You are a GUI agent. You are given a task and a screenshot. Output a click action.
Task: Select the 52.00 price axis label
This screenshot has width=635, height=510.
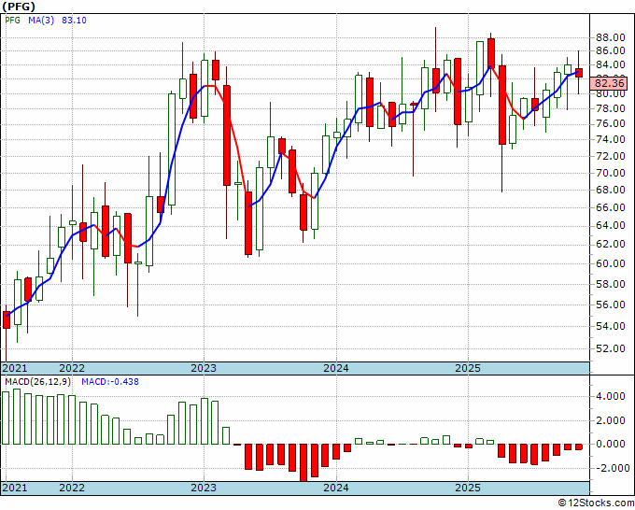(x=611, y=348)
